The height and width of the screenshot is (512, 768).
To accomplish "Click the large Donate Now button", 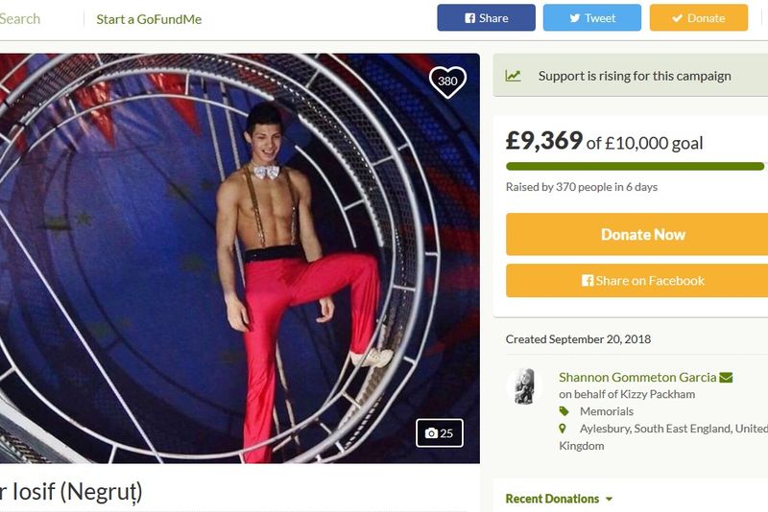I will point(642,235).
